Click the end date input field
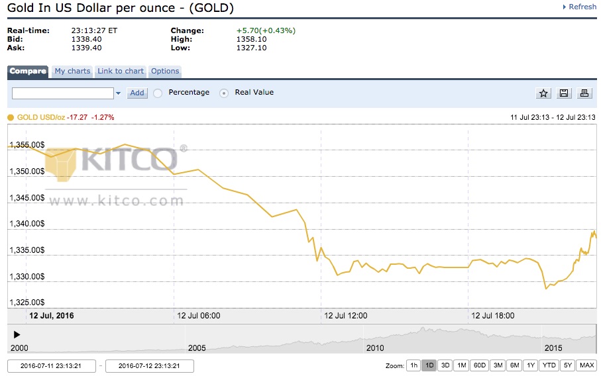This screenshot has width=601, height=378. click(x=150, y=366)
